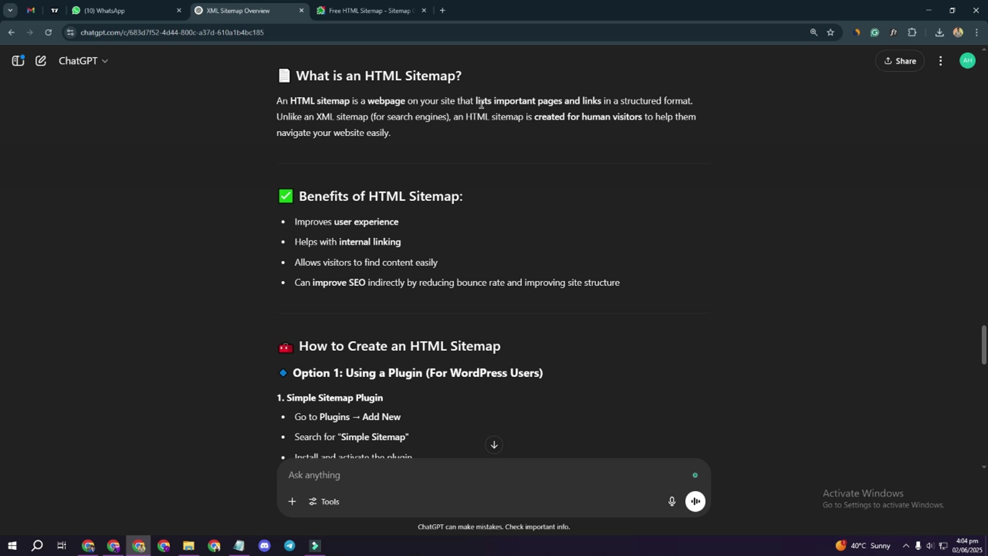The image size is (988, 556).
Task: Click 'Allows visitors to find content easily'
Action: (366, 263)
